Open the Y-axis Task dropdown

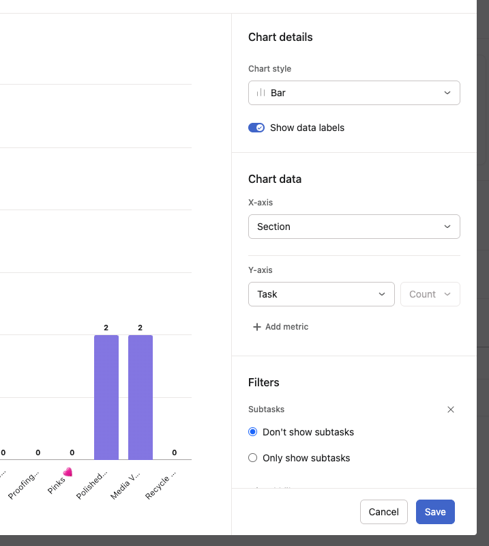pos(321,294)
